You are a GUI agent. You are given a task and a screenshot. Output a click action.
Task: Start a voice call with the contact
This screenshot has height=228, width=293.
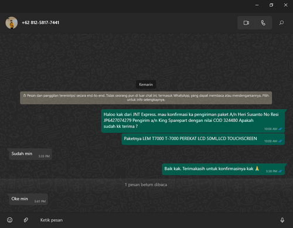click(x=263, y=23)
